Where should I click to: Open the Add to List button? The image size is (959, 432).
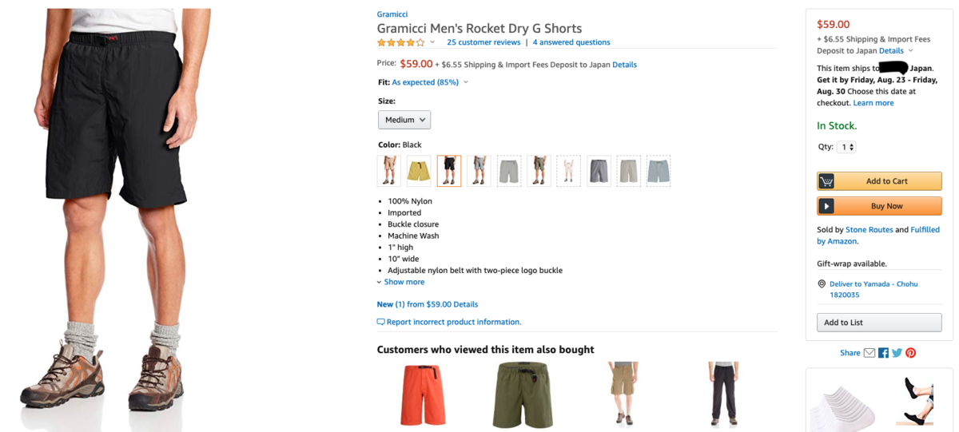point(879,323)
